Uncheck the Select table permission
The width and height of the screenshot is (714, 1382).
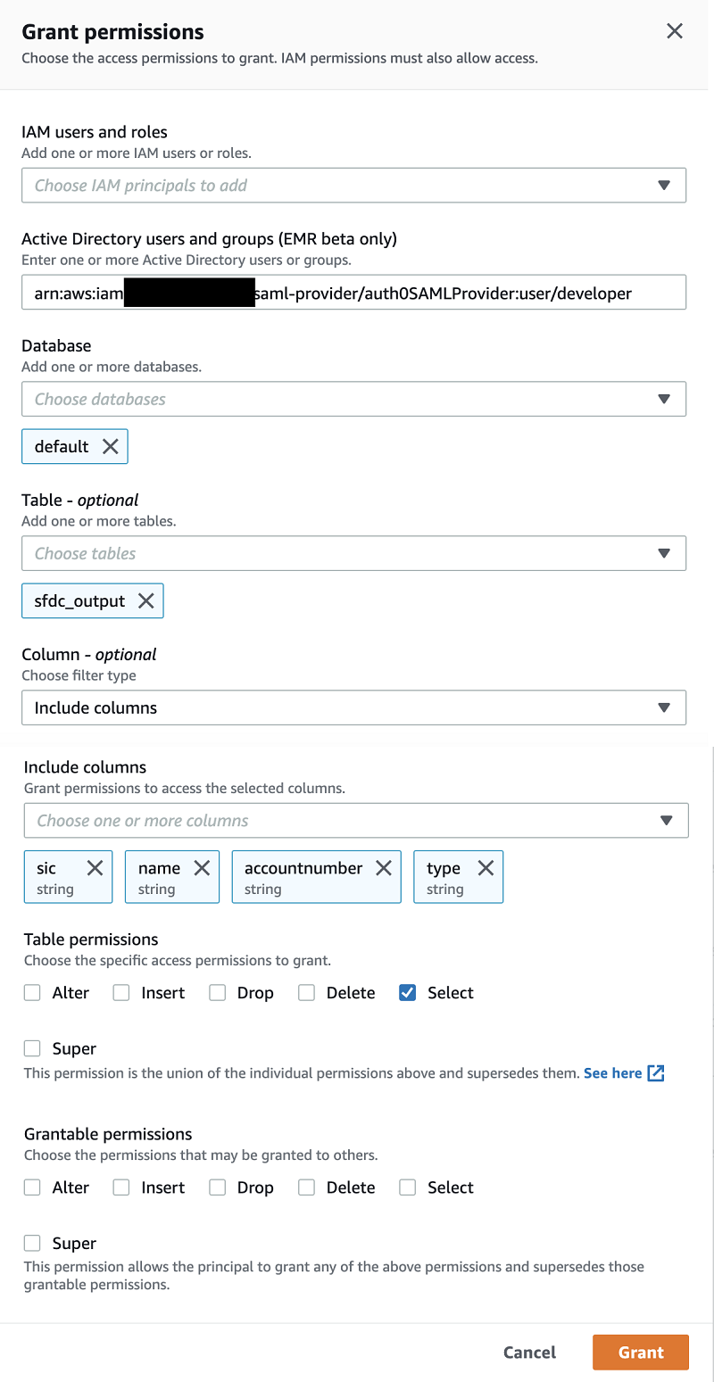pos(408,993)
